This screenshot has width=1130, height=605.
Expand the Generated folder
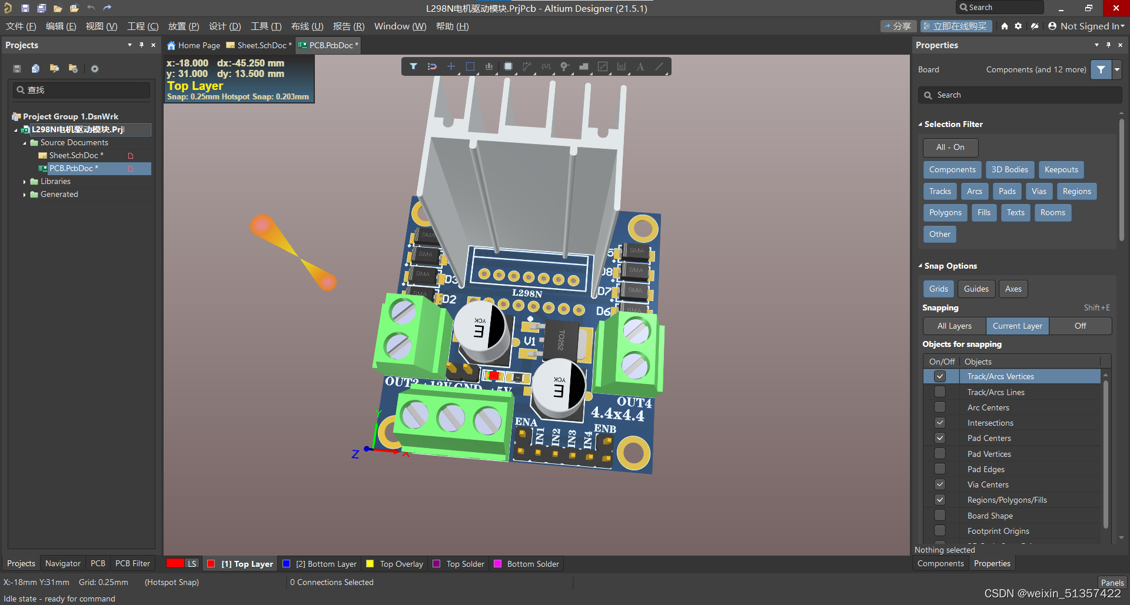(25, 195)
